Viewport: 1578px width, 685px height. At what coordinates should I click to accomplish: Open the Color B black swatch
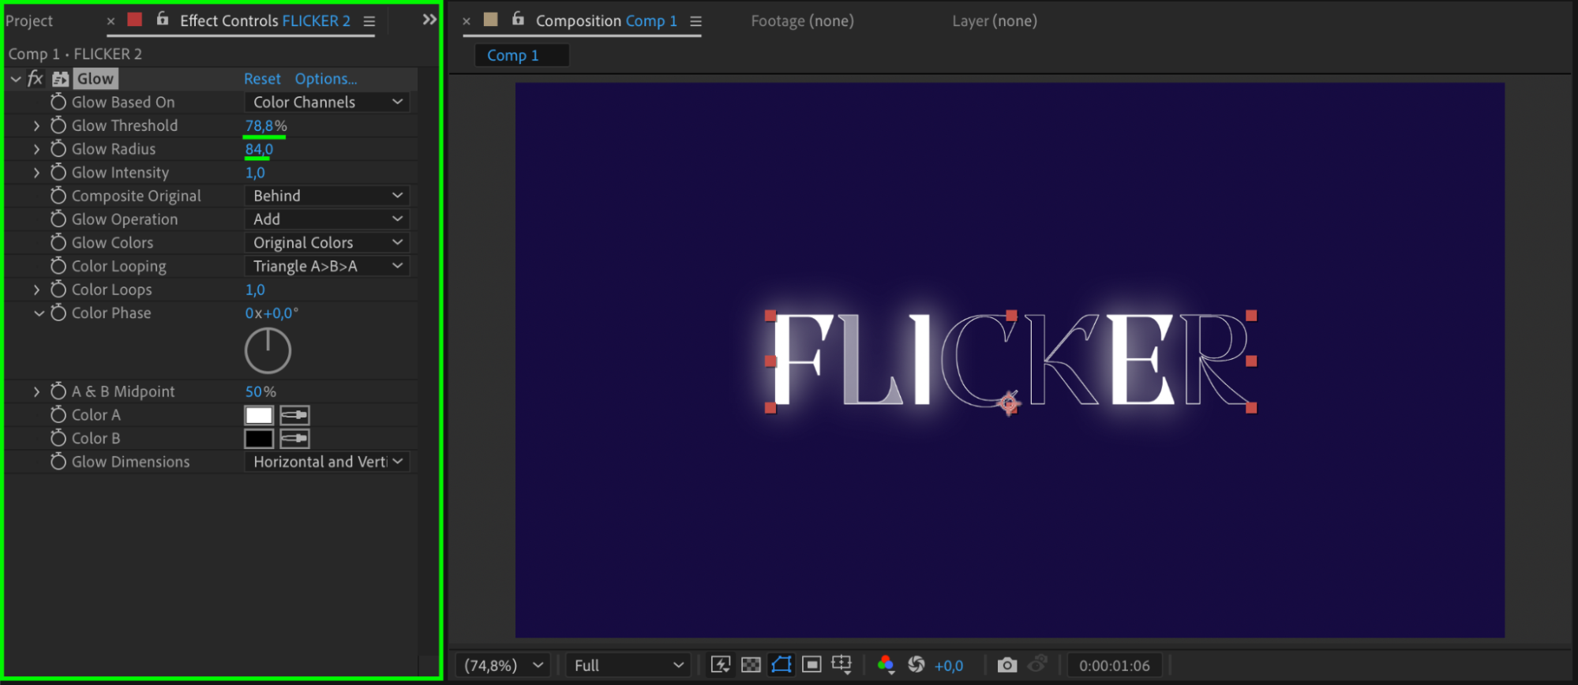pos(259,439)
